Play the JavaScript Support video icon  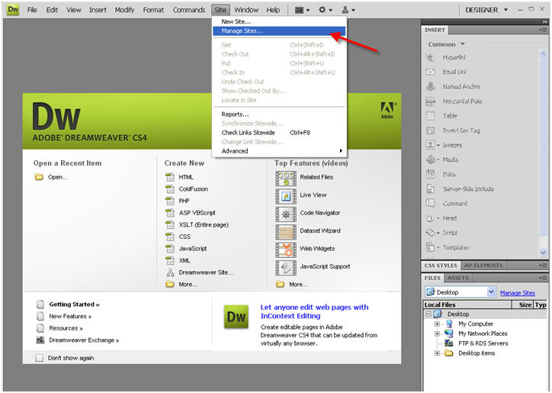click(x=285, y=268)
